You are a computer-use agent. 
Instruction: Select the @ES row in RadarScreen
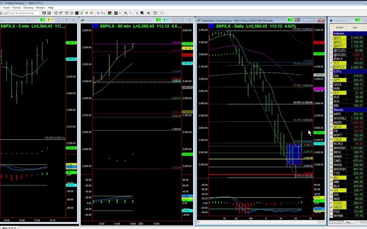(348, 38)
